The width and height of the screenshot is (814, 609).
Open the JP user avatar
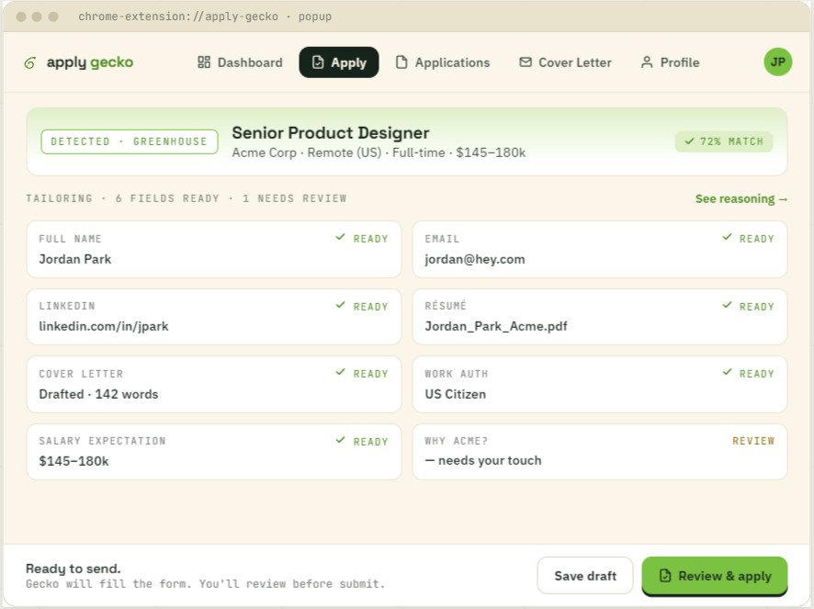[x=777, y=62]
